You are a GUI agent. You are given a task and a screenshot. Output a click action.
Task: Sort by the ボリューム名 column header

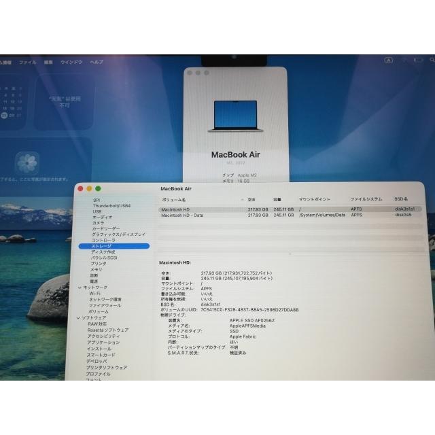[174, 200]
